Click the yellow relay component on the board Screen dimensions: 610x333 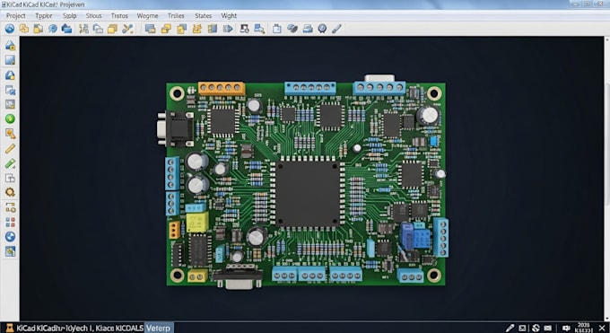click(x=197, y=223)
